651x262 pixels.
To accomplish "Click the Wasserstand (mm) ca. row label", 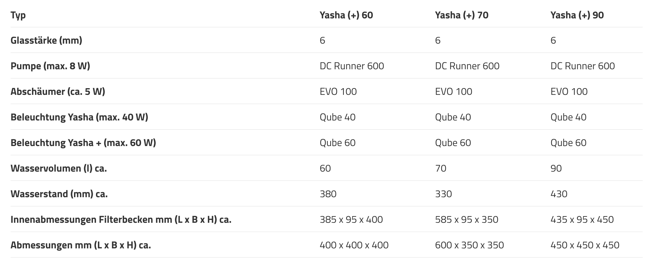I will 59,194.
